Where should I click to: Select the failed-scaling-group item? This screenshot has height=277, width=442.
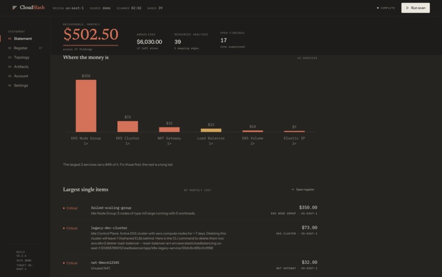pos(190,210)
